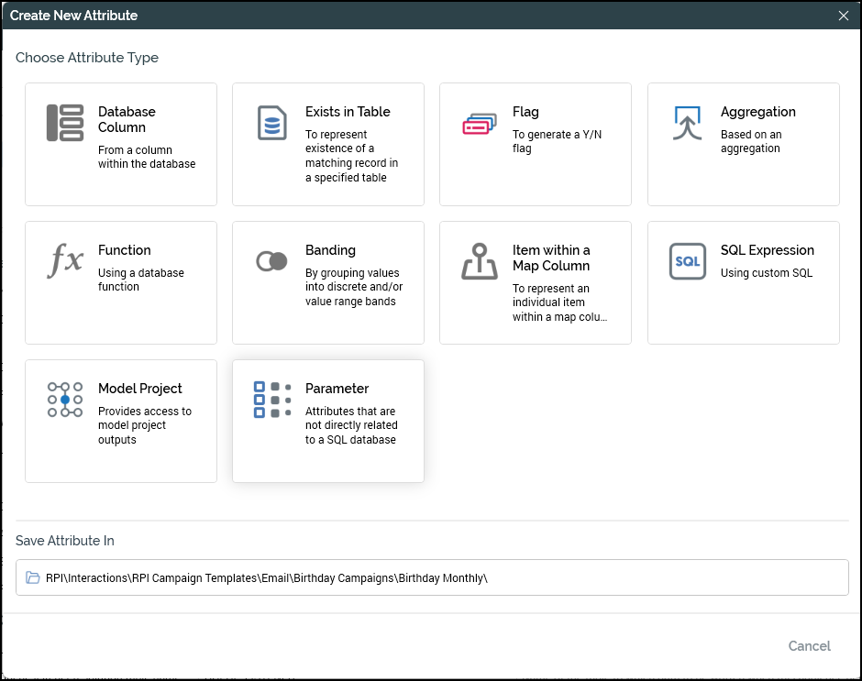
Task: Click the Item within a Map Column icon
Action: coord(480,262)
